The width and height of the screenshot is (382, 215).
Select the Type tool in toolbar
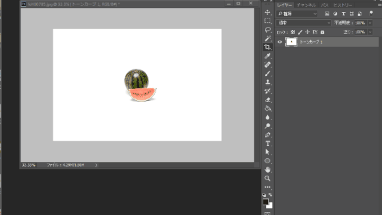(267, 143)
